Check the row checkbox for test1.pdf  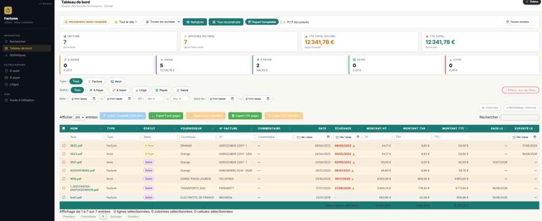coord(64,198)
